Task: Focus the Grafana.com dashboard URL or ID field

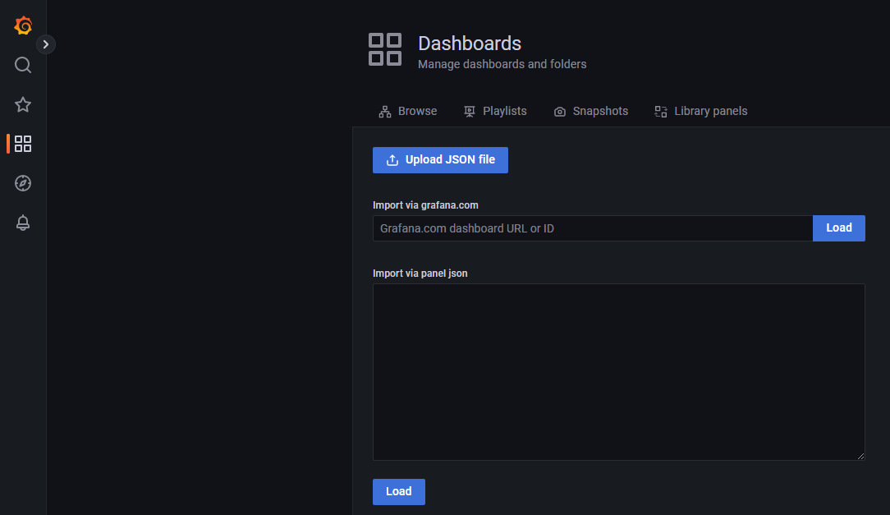Action: click(x=592, y=228)
